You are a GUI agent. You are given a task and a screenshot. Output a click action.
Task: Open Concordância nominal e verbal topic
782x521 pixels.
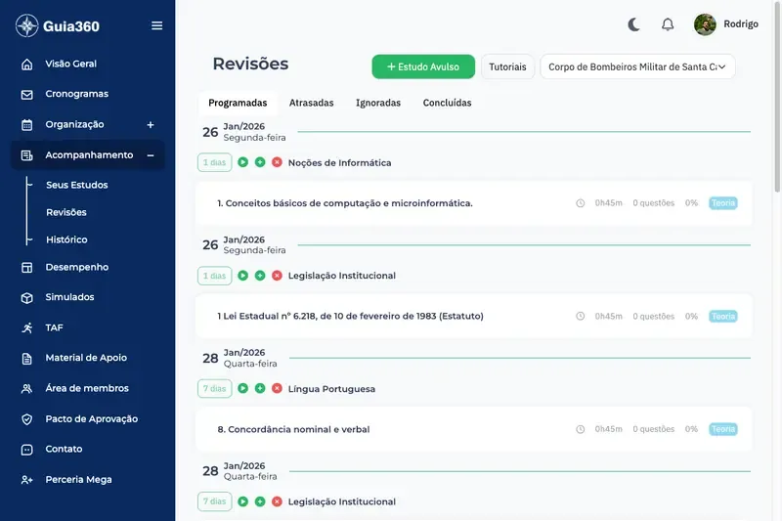tap(293, 429)
